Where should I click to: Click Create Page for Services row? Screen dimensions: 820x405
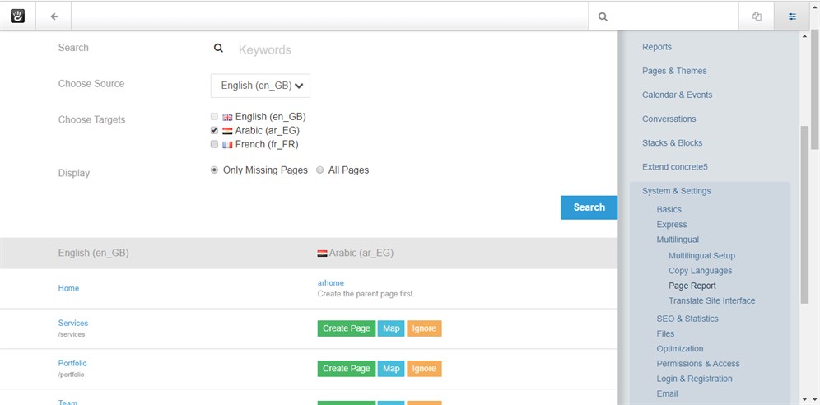click(x=346, y=328)
